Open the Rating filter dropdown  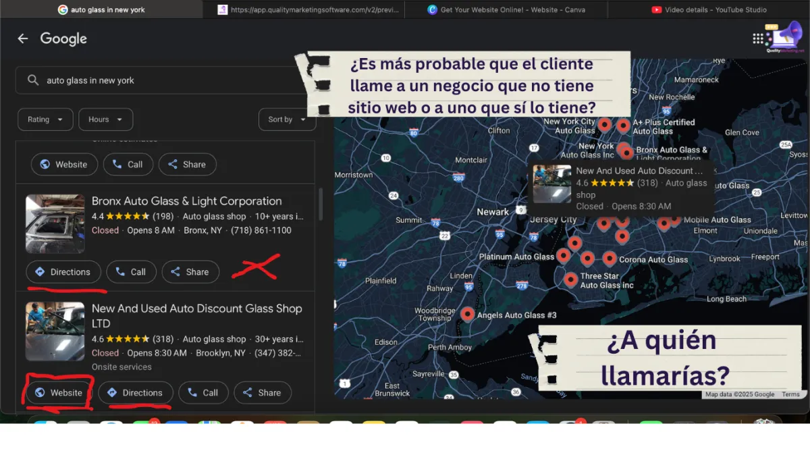click(45, 119)
